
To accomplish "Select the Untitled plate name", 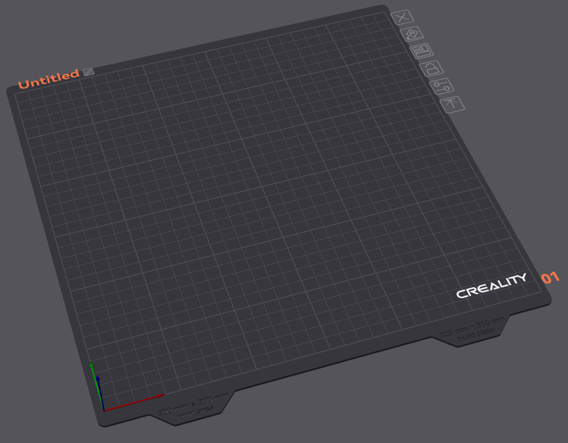I will 48,79.
